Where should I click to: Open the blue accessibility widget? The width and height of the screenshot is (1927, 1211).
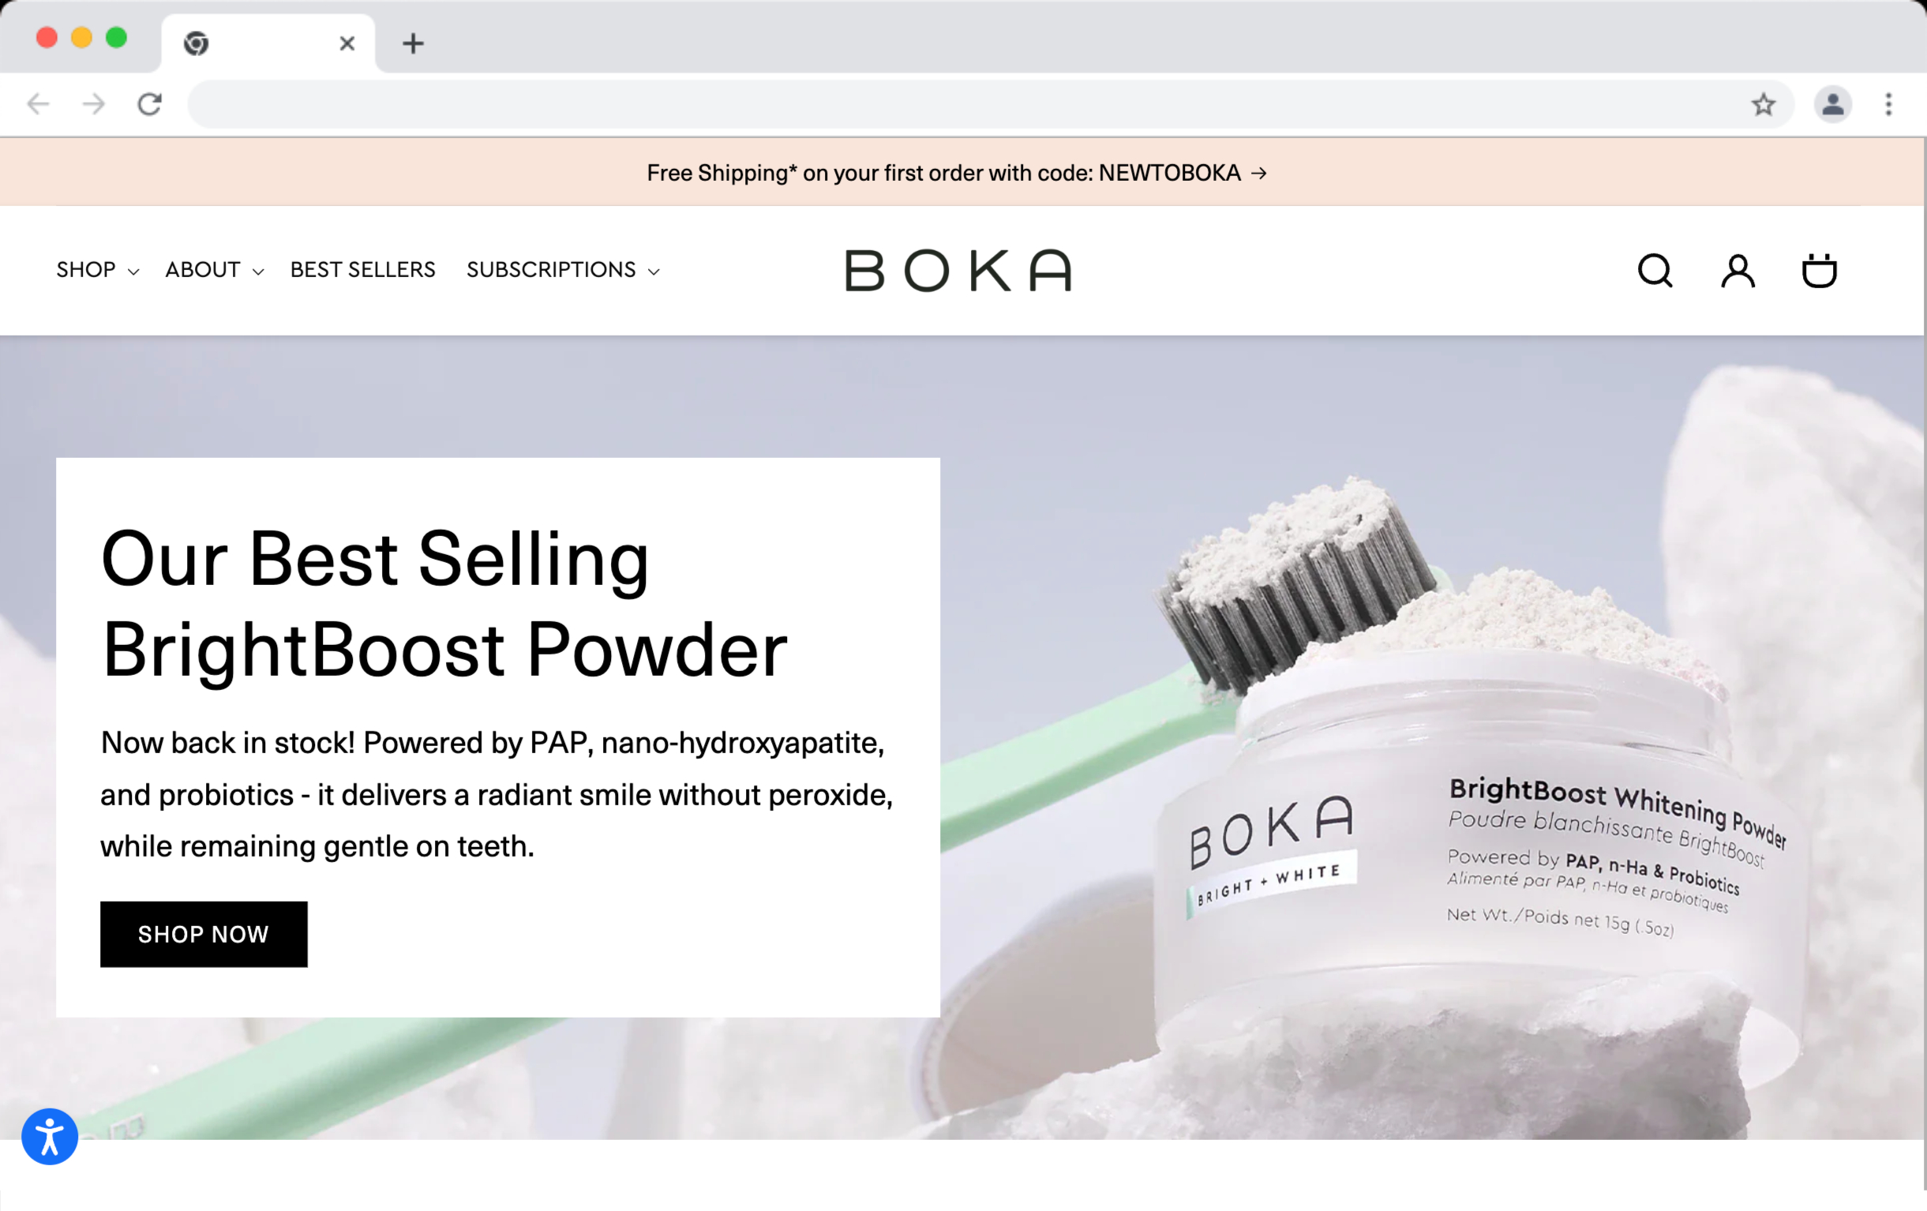coord(50,1137)
